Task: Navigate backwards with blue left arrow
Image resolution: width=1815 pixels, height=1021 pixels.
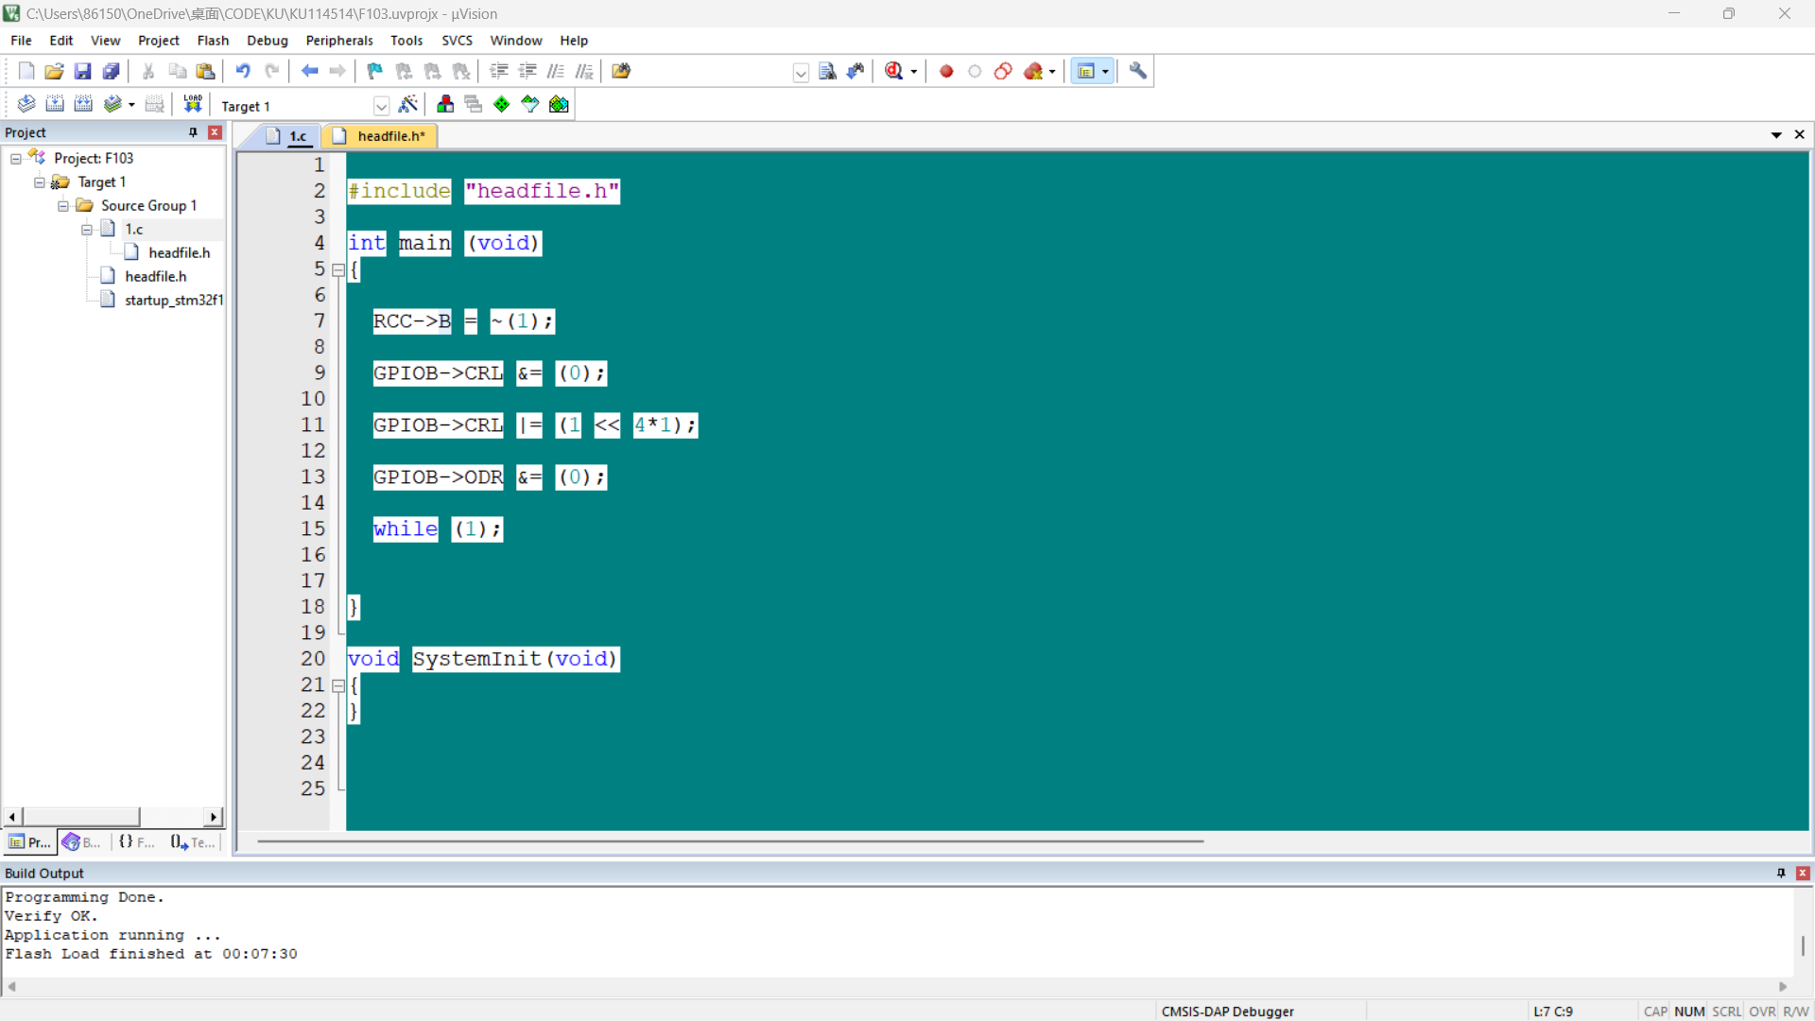Action: coord(309,71)
